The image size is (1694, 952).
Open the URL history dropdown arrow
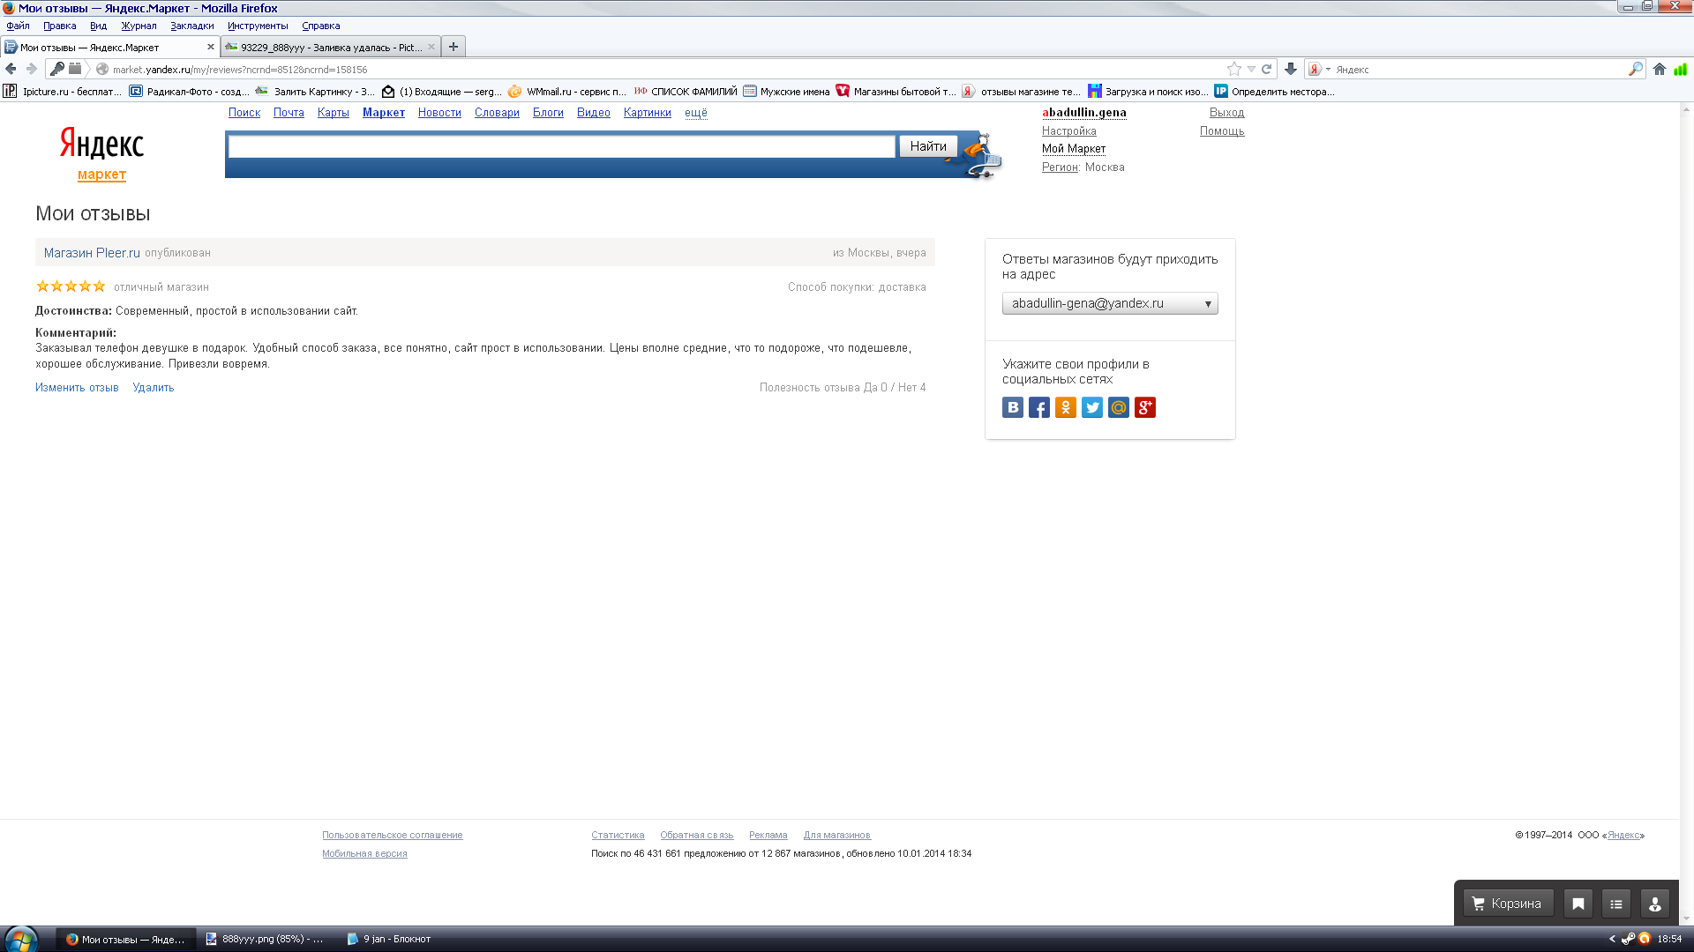click(1251, 69)
